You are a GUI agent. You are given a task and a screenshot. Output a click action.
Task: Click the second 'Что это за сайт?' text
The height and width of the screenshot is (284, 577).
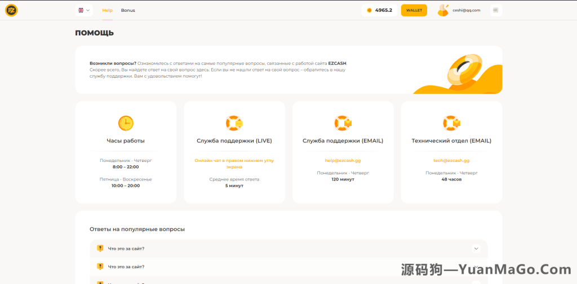[126, 267]
